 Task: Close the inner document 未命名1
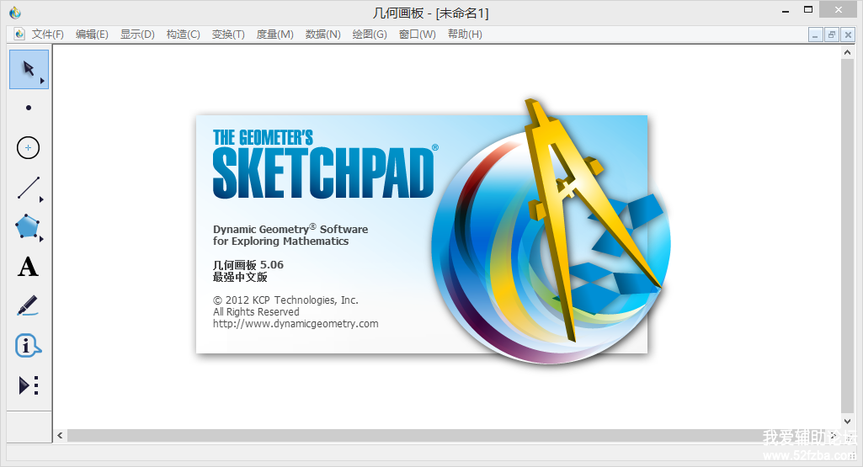848,34
